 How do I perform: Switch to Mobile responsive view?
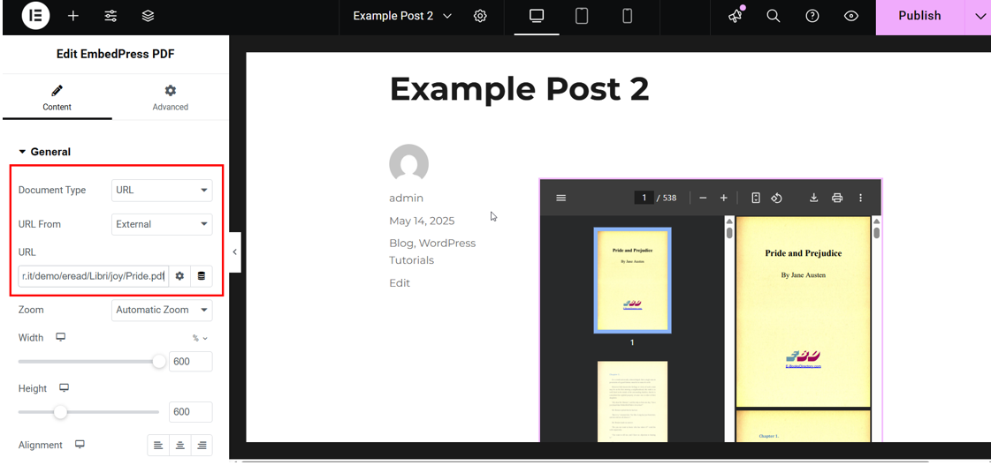pos(628,16)
